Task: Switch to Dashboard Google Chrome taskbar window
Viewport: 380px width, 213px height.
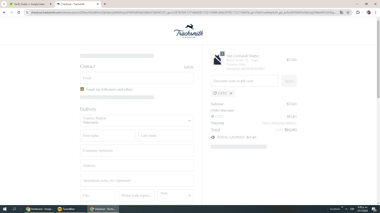Action: click(x=39, y=209)
